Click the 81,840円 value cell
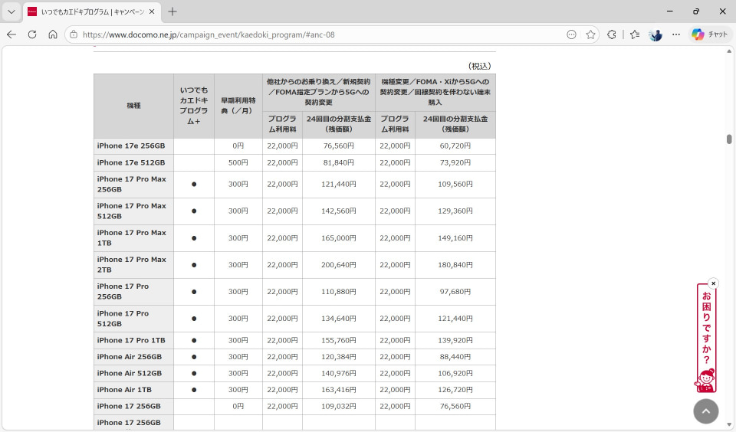The width and height of the screenshot is (736, 432). click(x=338, y=162)
